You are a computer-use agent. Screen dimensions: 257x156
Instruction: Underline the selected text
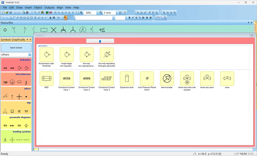[x=136, y=18]
